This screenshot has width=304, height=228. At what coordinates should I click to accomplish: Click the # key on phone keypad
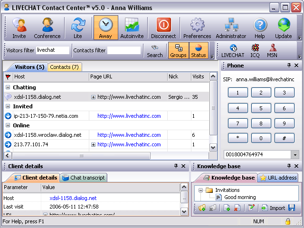coord(284,138)
